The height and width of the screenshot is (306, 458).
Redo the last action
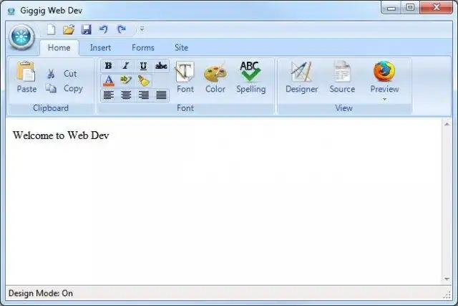point(122,29)
